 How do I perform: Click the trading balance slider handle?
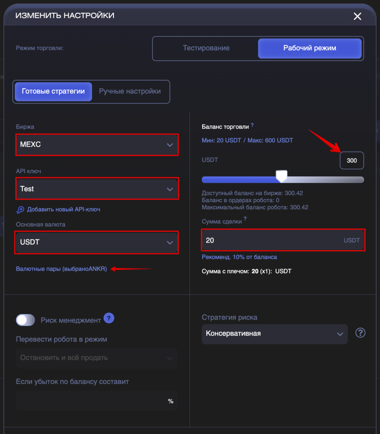point(282,176)
